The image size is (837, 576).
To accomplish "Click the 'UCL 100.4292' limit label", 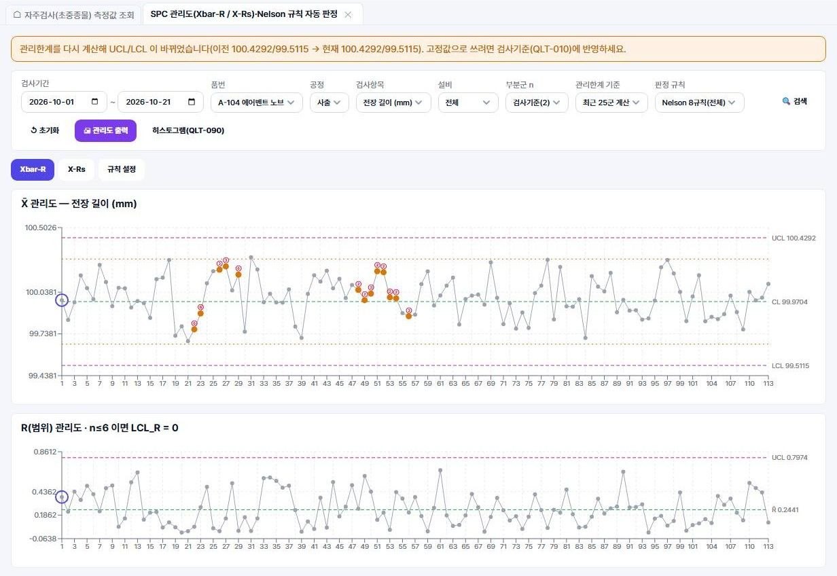I will [x=794, y=238].
